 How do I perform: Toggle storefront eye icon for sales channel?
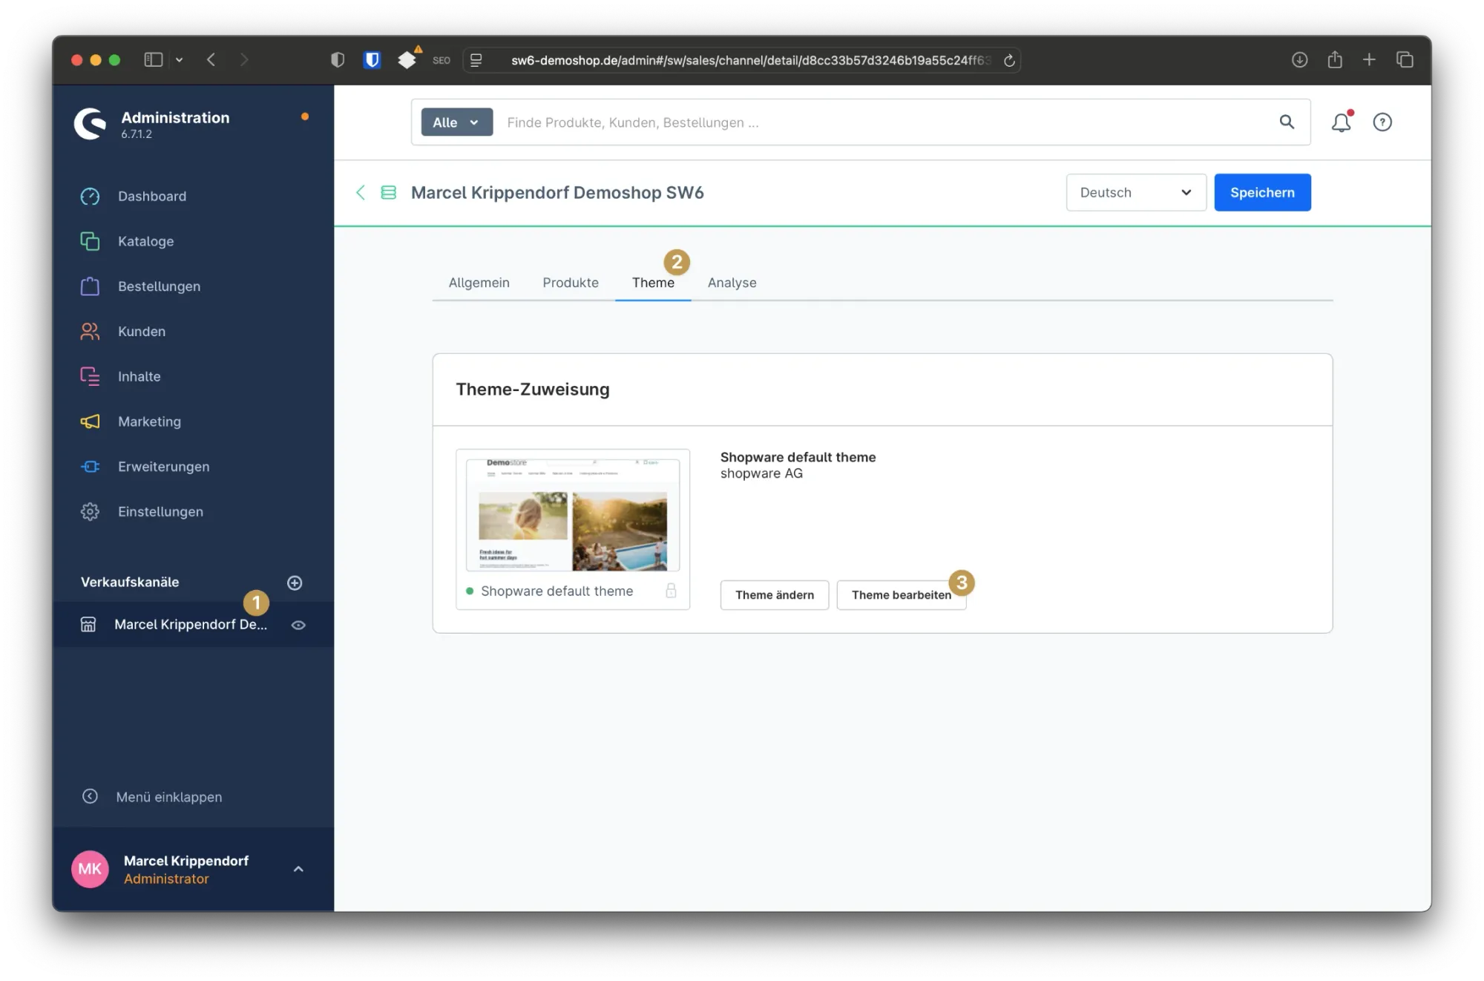(298, 625)
